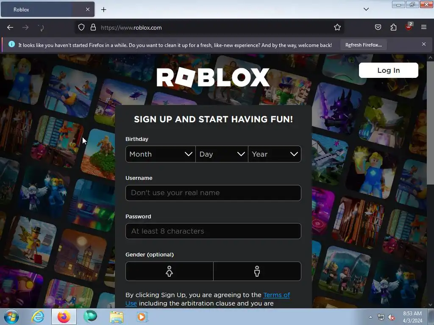Image resolution: width=434 pixels, height=325 pixels.
Task: Click the scrollbar up arrow
Action: point(430,58)
